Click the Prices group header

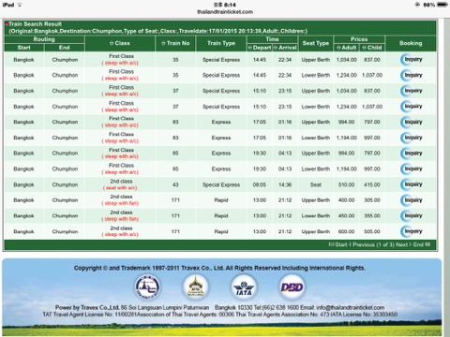pyautogui.click(x=359, y=39)
